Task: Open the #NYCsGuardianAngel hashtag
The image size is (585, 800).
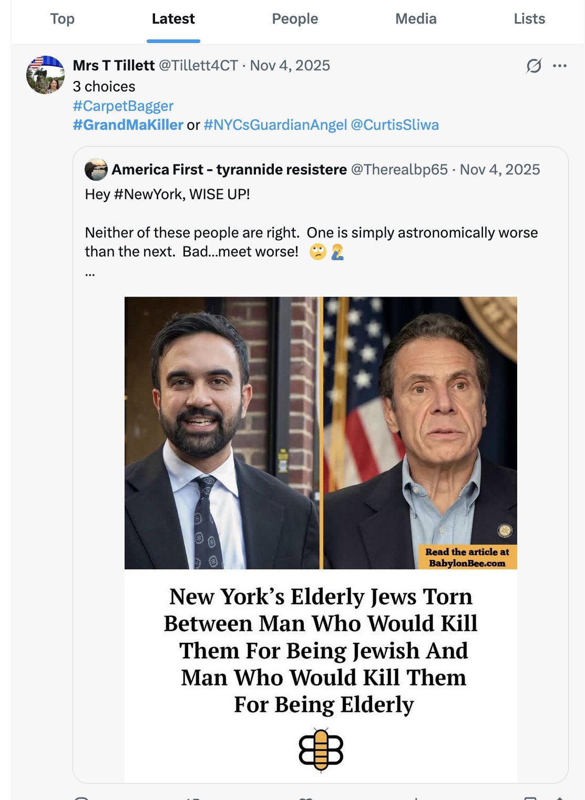Action: click(275, 125)
